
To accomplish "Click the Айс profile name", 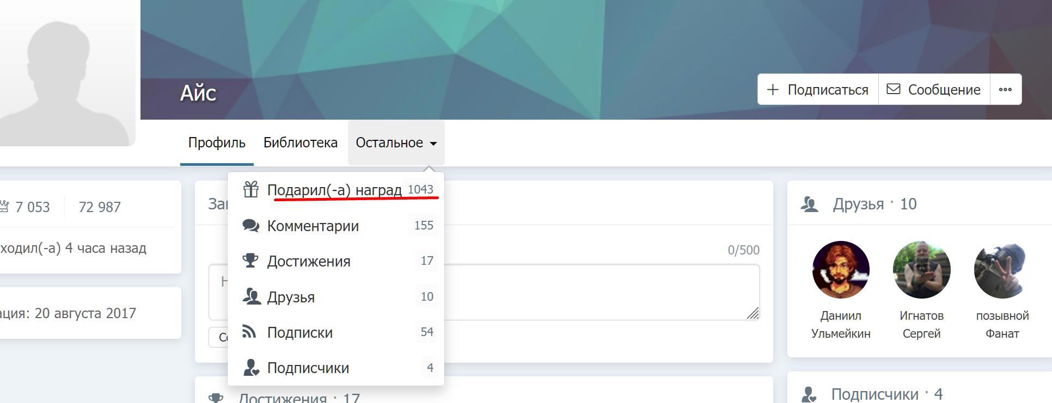I will point(198,93).
